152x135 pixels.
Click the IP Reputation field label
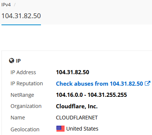[x=27, y=83]
